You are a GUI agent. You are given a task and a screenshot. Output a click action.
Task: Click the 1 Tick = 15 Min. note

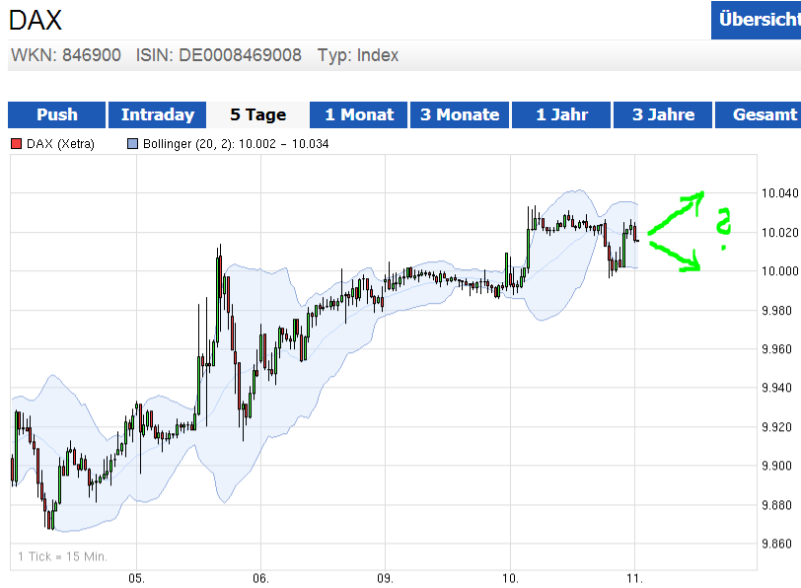[x=62, y=556]
